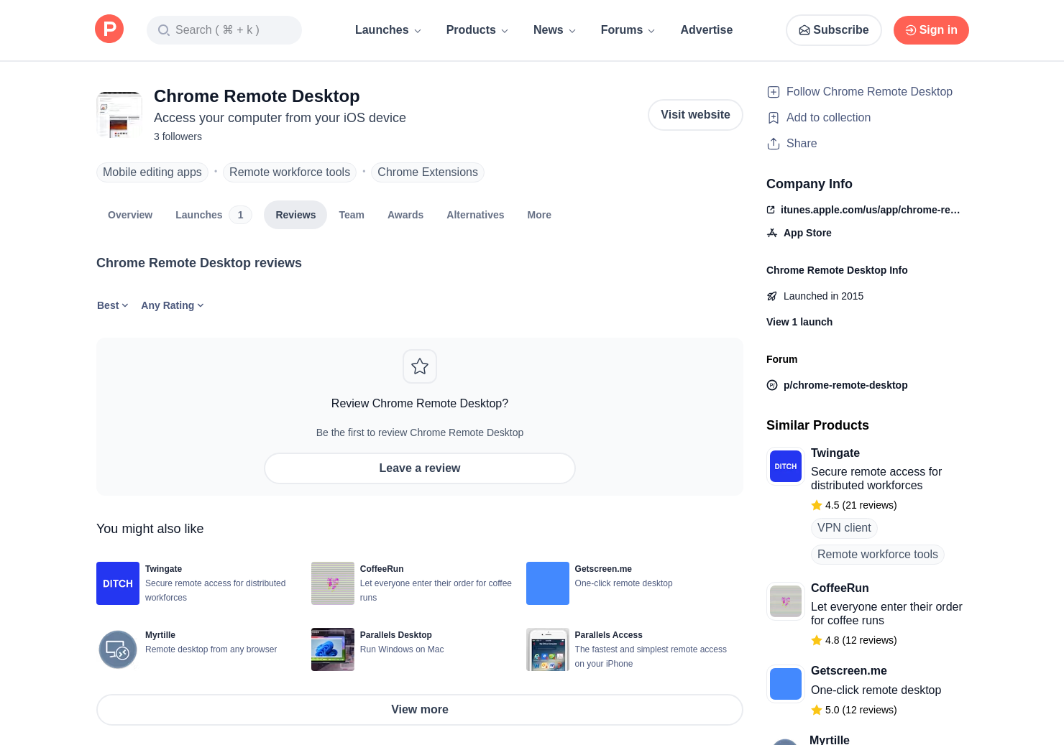Viewport: 1064px width, 745px height.
Task: Click Getscreen.me title in Similar Products
Action: (849, 671)
